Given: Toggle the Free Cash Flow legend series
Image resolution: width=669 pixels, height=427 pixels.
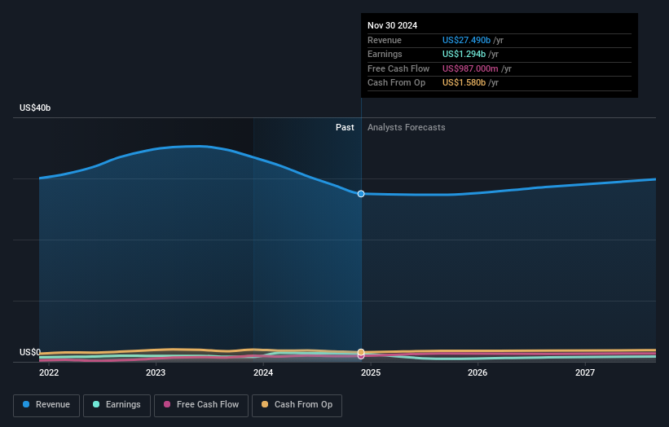Looking at the screenshot, I should point(201,405).
